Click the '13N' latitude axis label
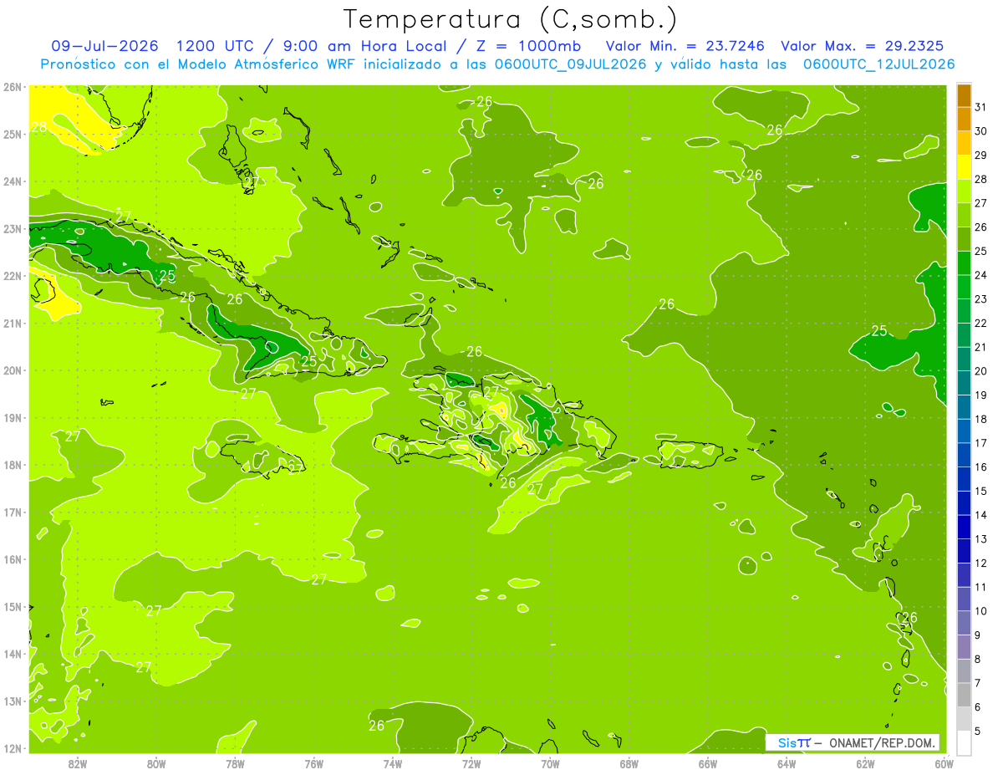Image resolution: width=1003 pixels, height=775 pixels. click(12, 701)
